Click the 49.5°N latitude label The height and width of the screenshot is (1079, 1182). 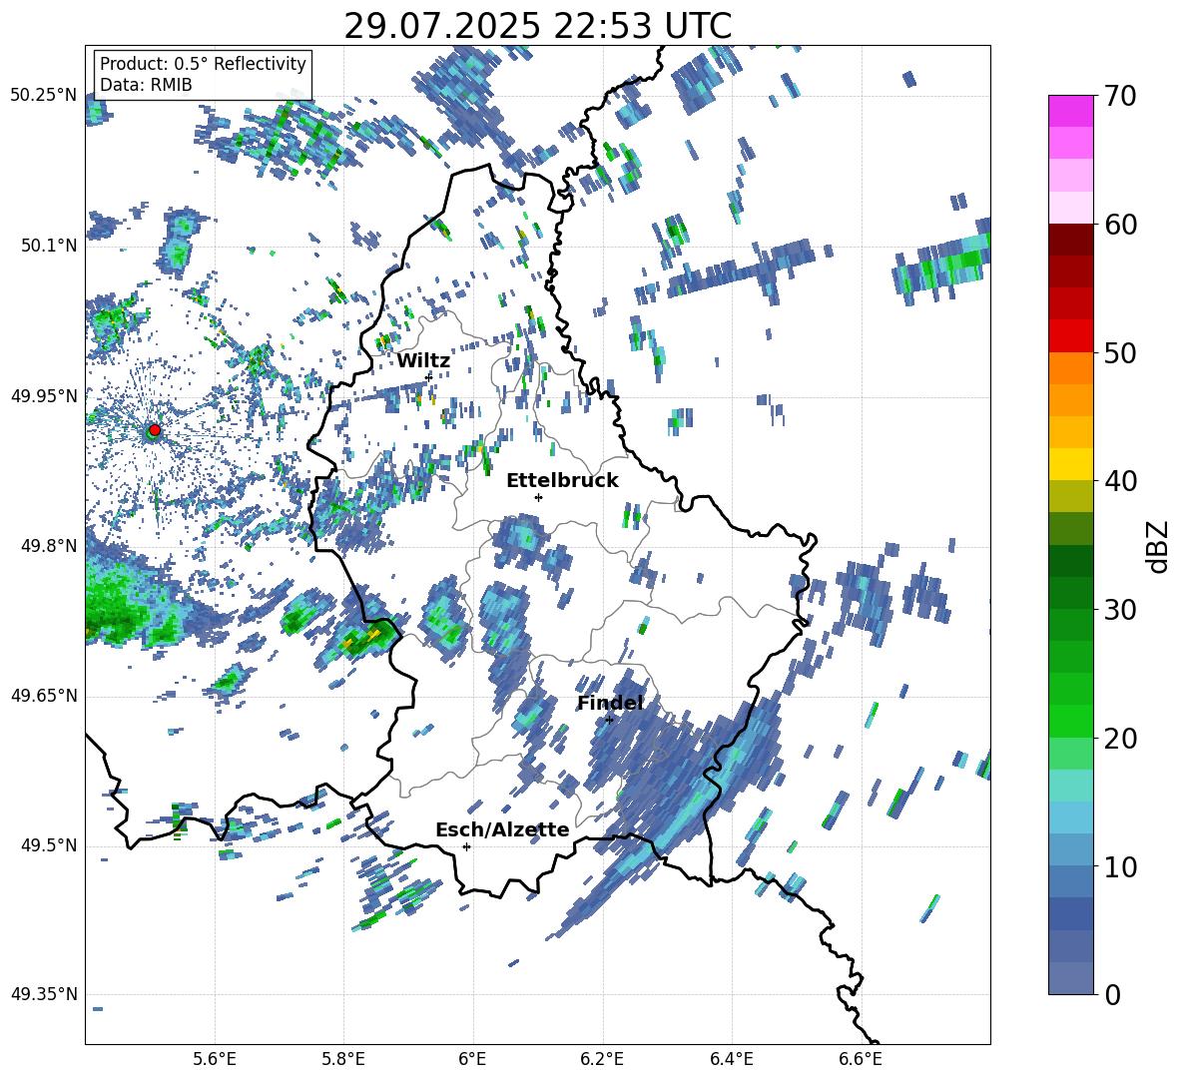(x=49, y=845)
